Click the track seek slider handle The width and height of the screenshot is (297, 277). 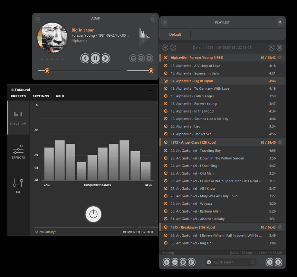(47, 71)
